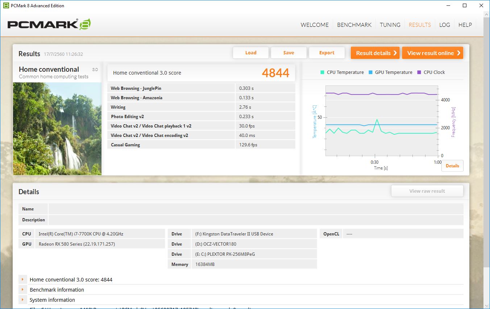
Task: Switch to the Benchmark tab
Action: coord(354,25)
